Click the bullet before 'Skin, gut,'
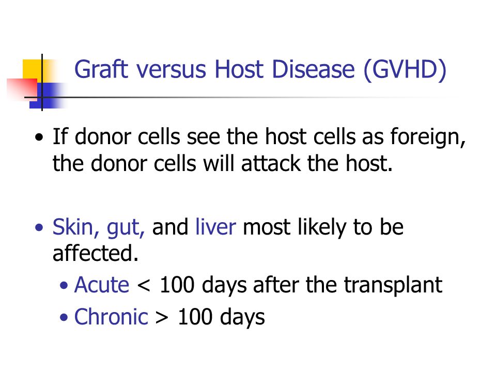The width and height of the screenshot is (496, 372). [x=39, y=227]
